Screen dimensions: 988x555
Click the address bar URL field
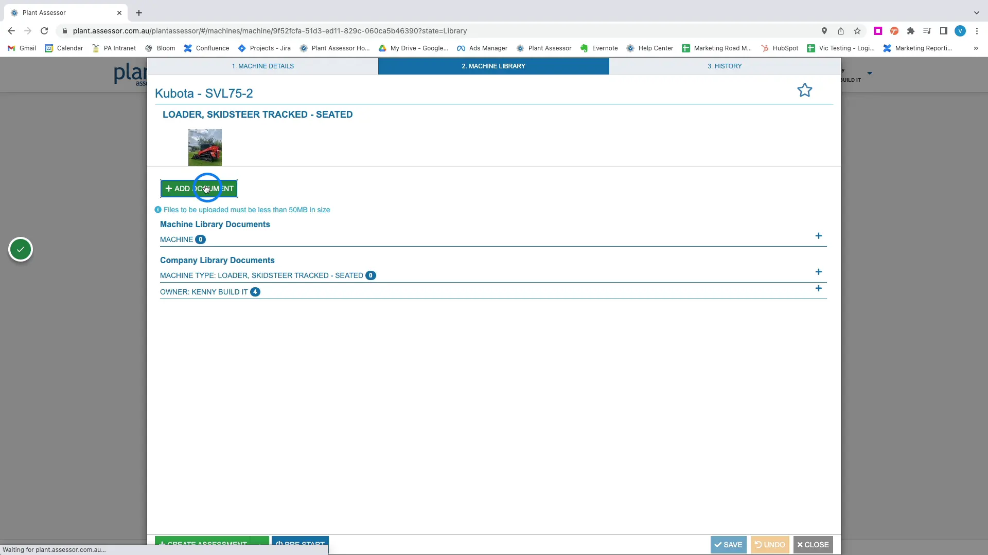[437, 31]
